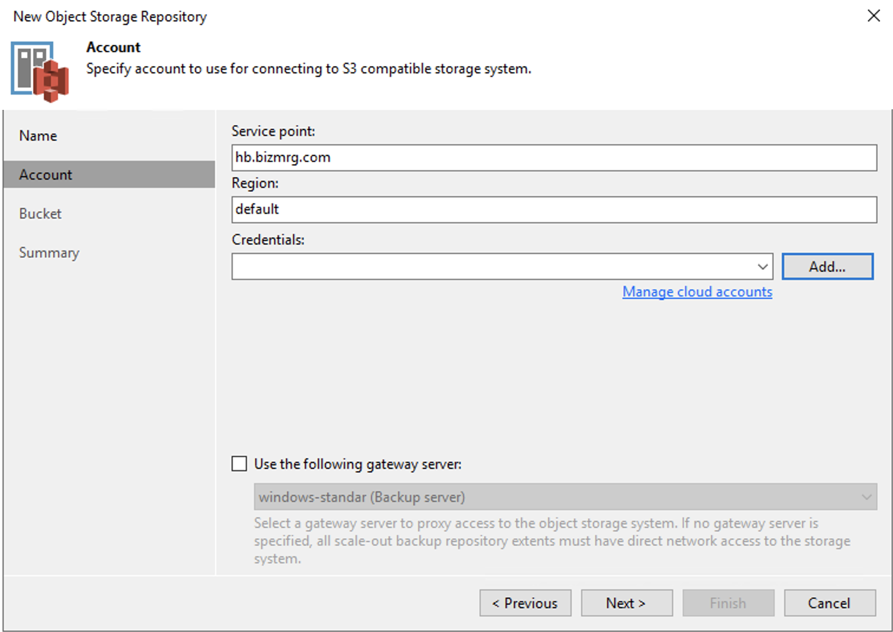Screen dimensions: 893x632
Task: Focus the Service point input field
Action: tap(554, 158)
